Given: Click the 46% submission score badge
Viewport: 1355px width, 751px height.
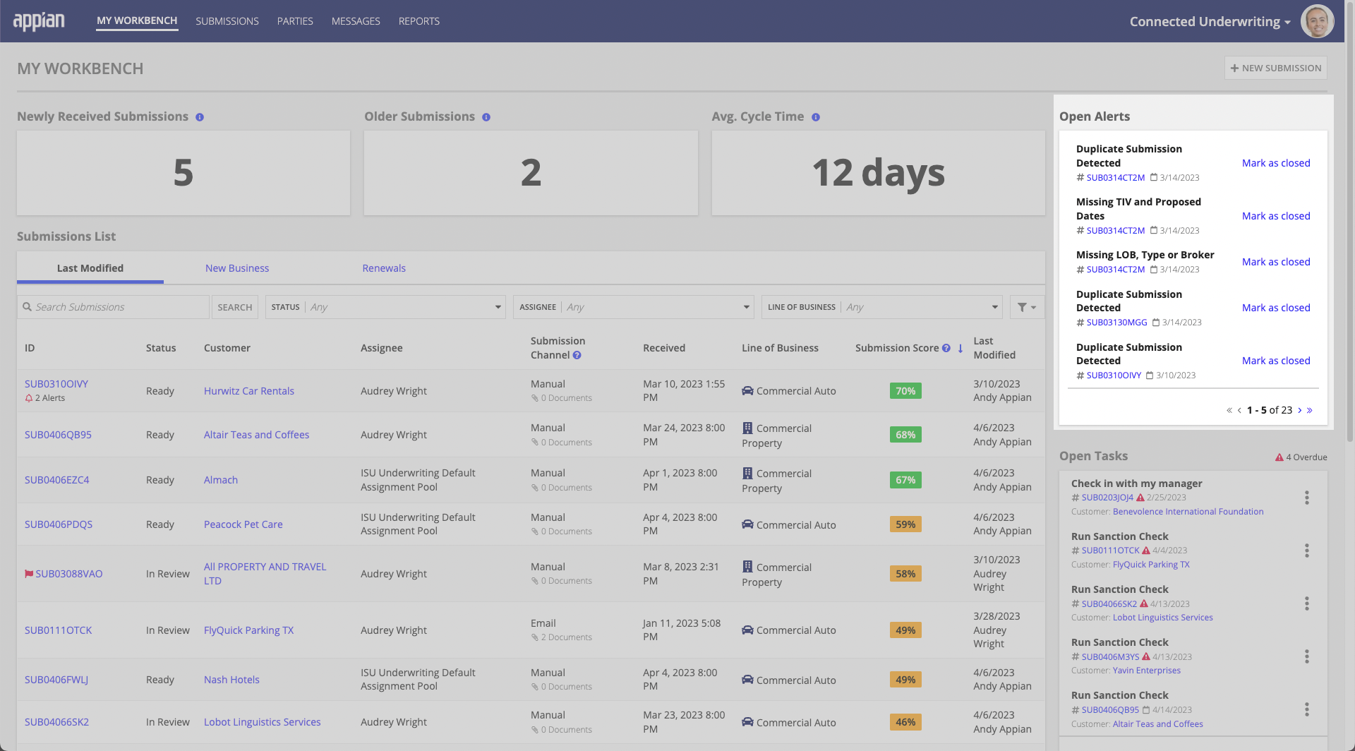Looking at the screenshot, I should pyautogui.click(x=905, y=722).
